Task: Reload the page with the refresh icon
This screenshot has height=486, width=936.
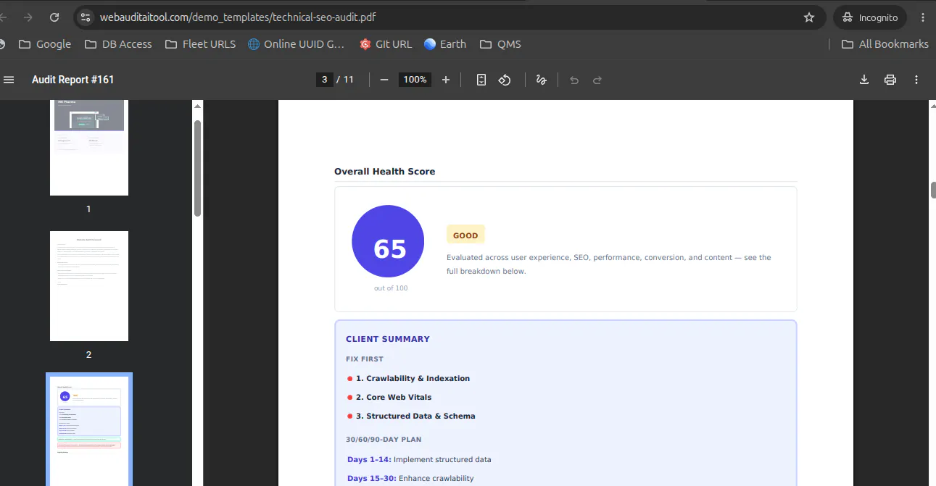Action: pos(54,17)
